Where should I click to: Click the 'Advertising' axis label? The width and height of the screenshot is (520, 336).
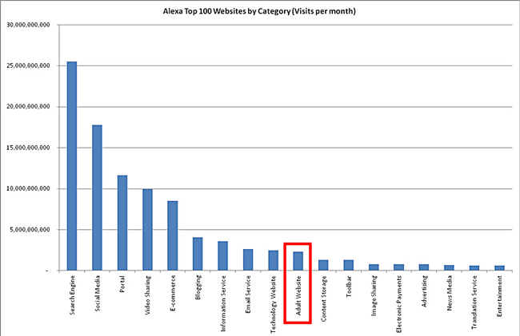tap(424, 291)
